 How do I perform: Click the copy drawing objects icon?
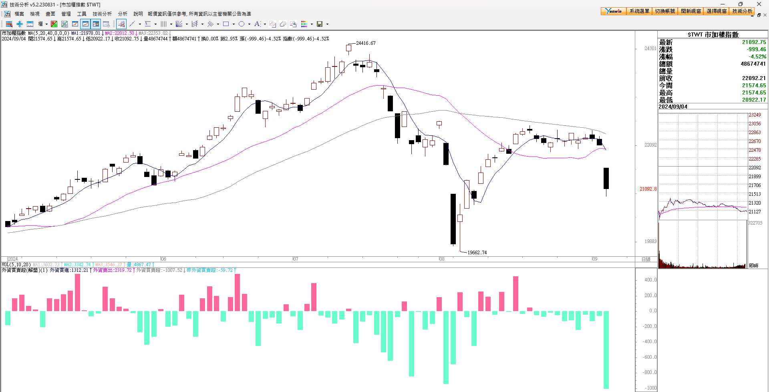(x=273, y=24)
